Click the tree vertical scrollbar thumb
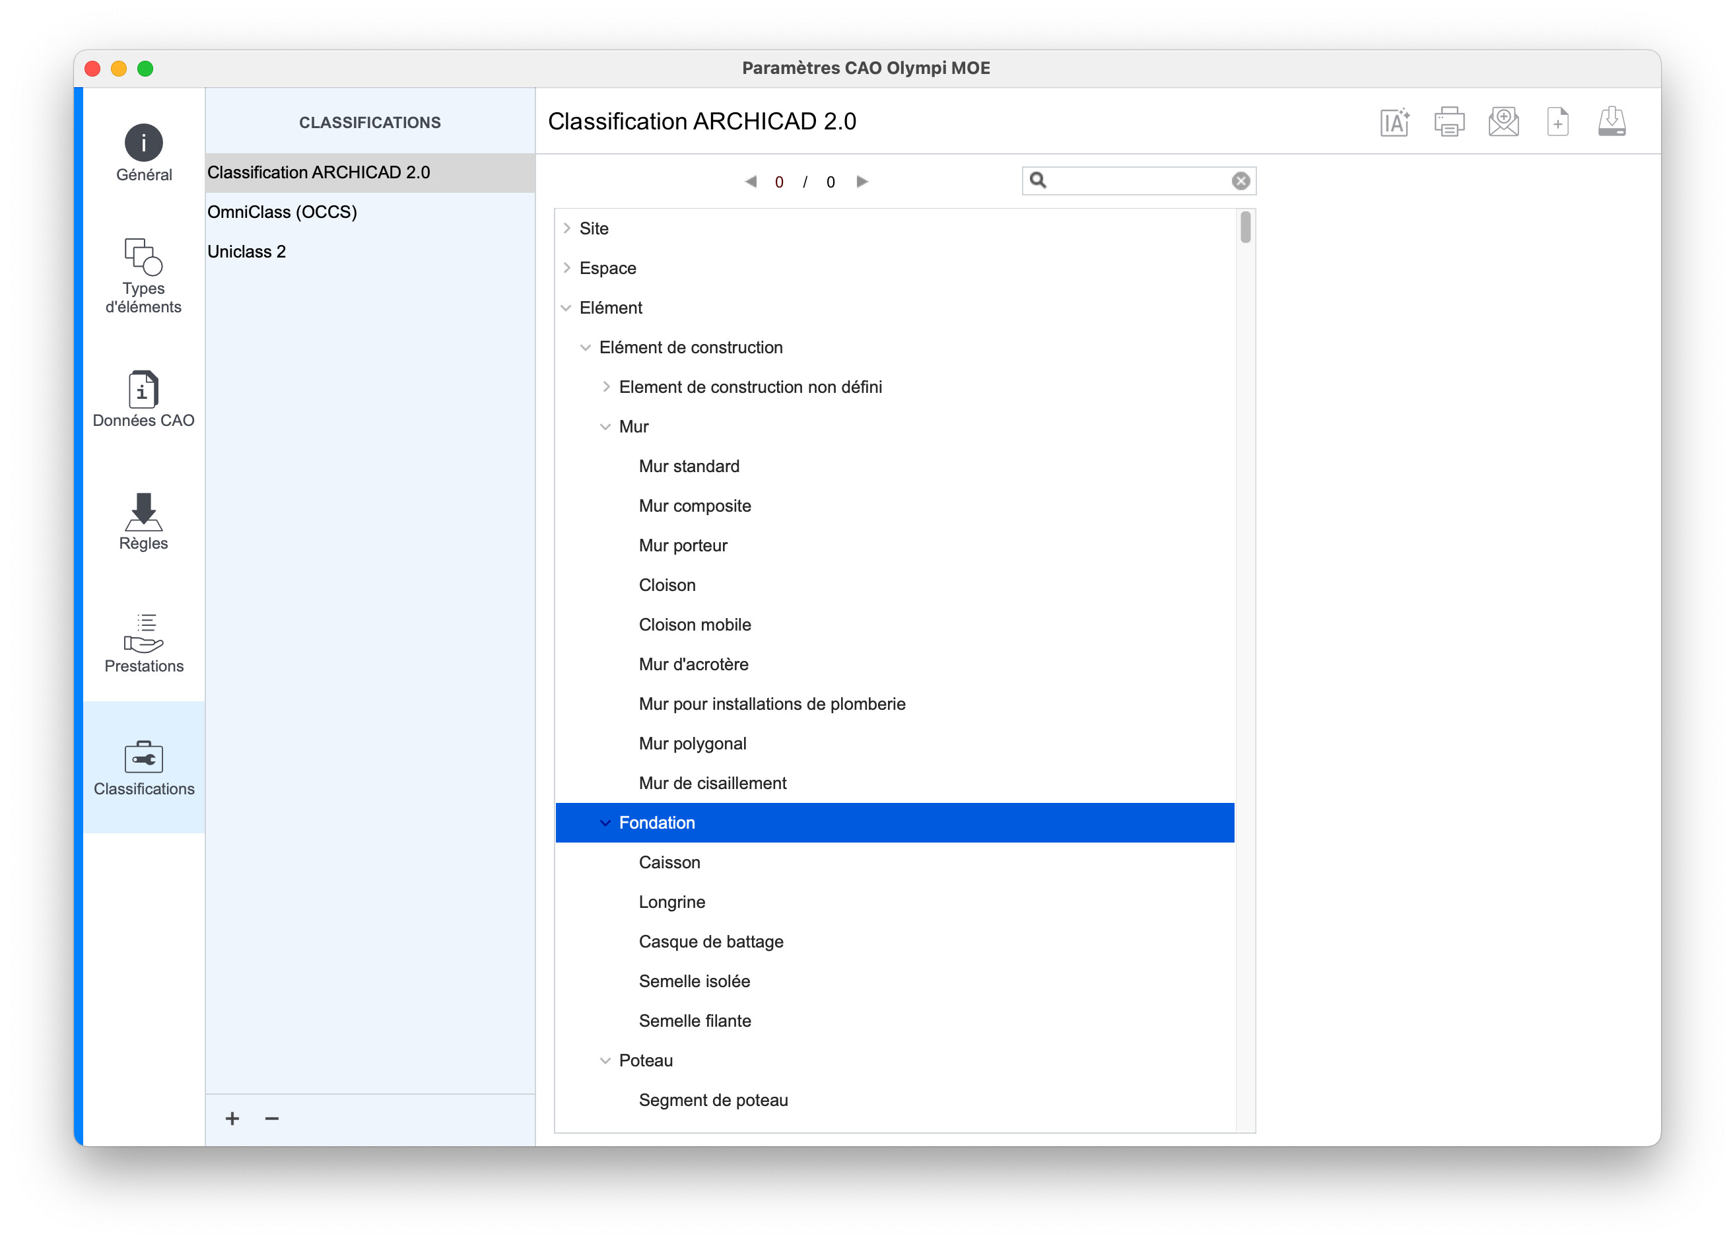This screenshot has height=1244, width=1735. tap(1245, 227)
